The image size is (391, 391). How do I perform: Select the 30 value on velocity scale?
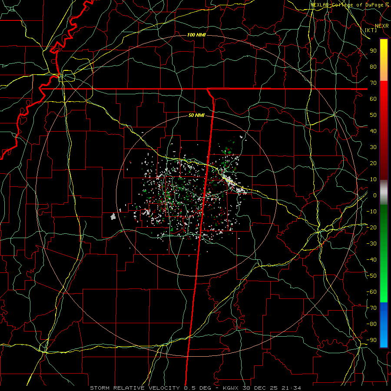click(x=373, y=147)
